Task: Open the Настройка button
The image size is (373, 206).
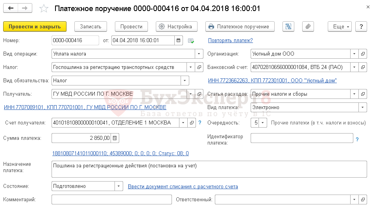Action: tap(177, 26)
